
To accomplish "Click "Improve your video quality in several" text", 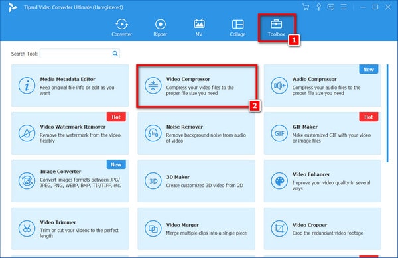I will pos(331,182).
